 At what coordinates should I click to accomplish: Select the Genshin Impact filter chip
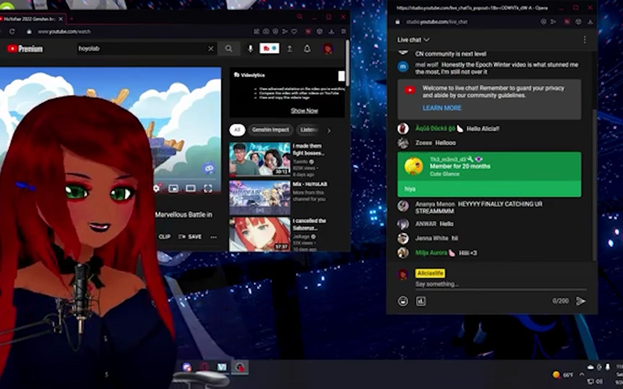pos(270,130)
